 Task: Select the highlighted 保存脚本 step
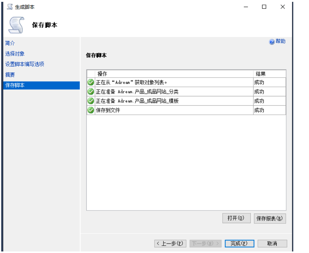(x=15, y=85)
